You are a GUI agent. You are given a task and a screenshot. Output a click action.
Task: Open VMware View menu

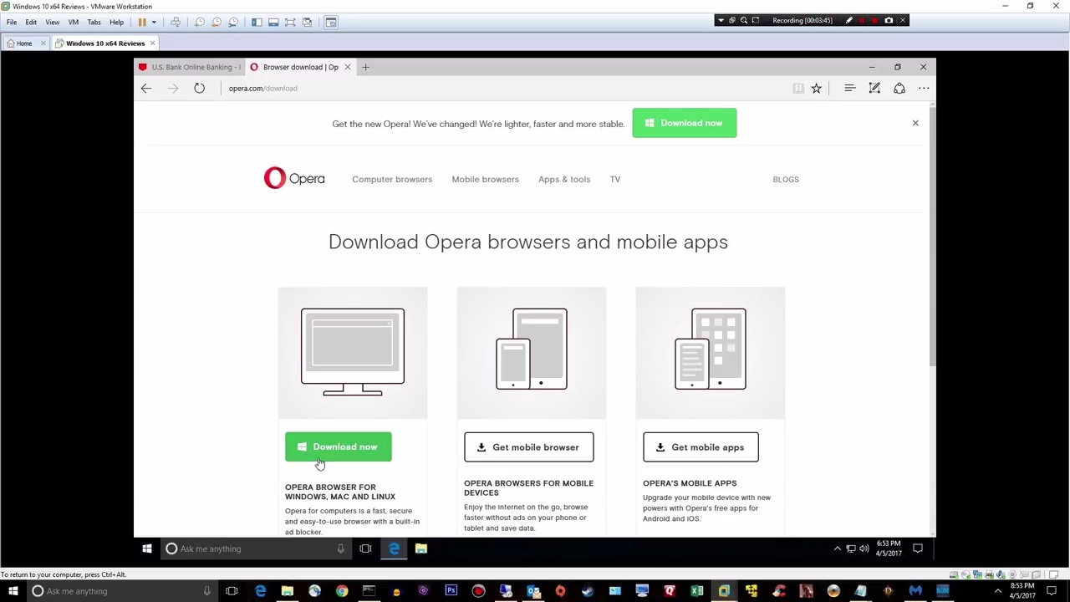tap(52, 22)
